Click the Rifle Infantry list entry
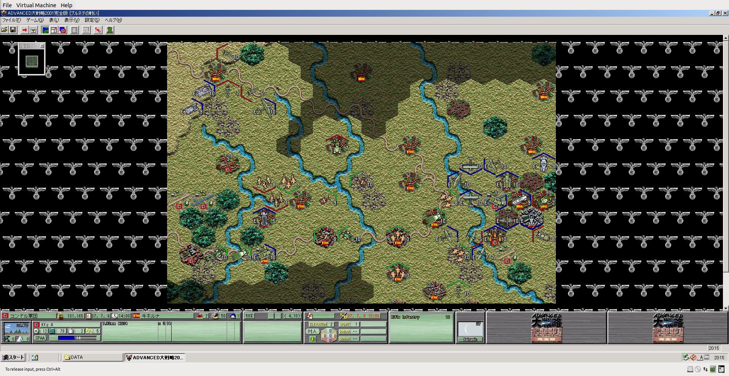This screenshot has width=729, height=376. click(421, 317)
